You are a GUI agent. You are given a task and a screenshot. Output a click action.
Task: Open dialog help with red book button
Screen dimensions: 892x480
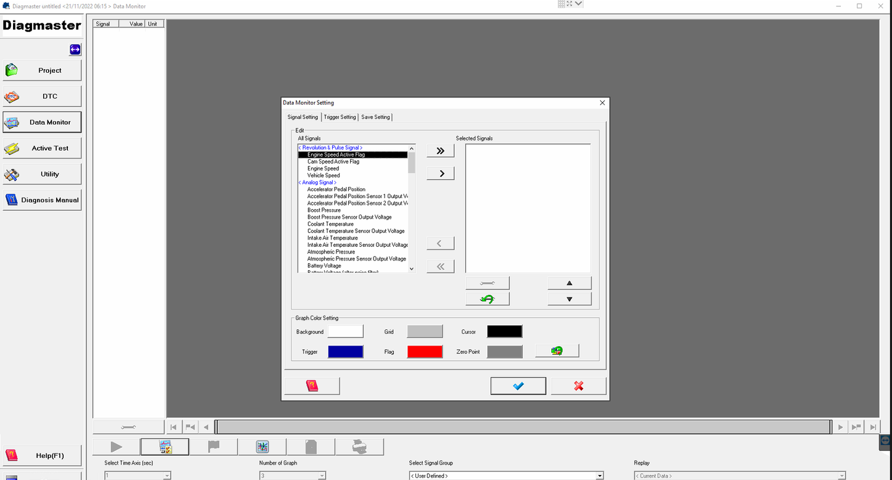click(x=312, y=386)
